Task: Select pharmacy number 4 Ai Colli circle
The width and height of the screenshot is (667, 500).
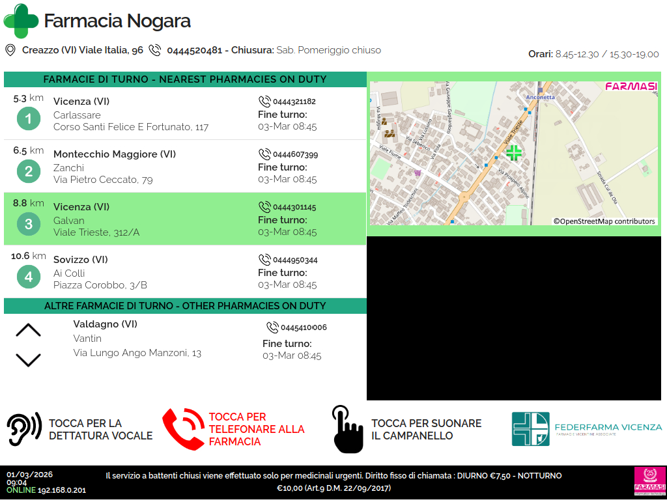Action: [28, 277]
